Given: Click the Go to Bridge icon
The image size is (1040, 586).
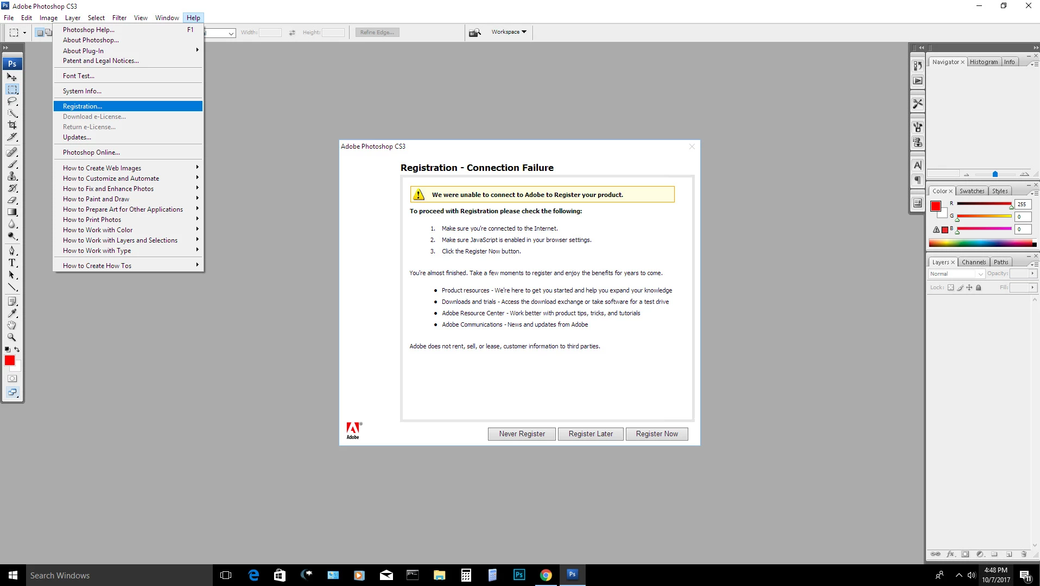Looking at the screenshot, I should pos(475,33).
